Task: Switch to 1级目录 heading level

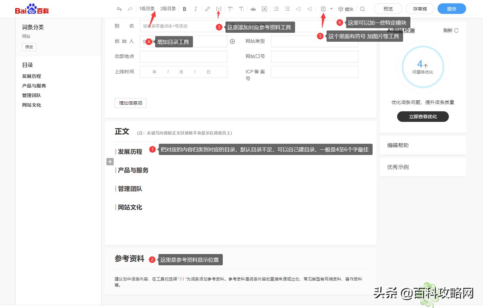Action: pos(148,9)
